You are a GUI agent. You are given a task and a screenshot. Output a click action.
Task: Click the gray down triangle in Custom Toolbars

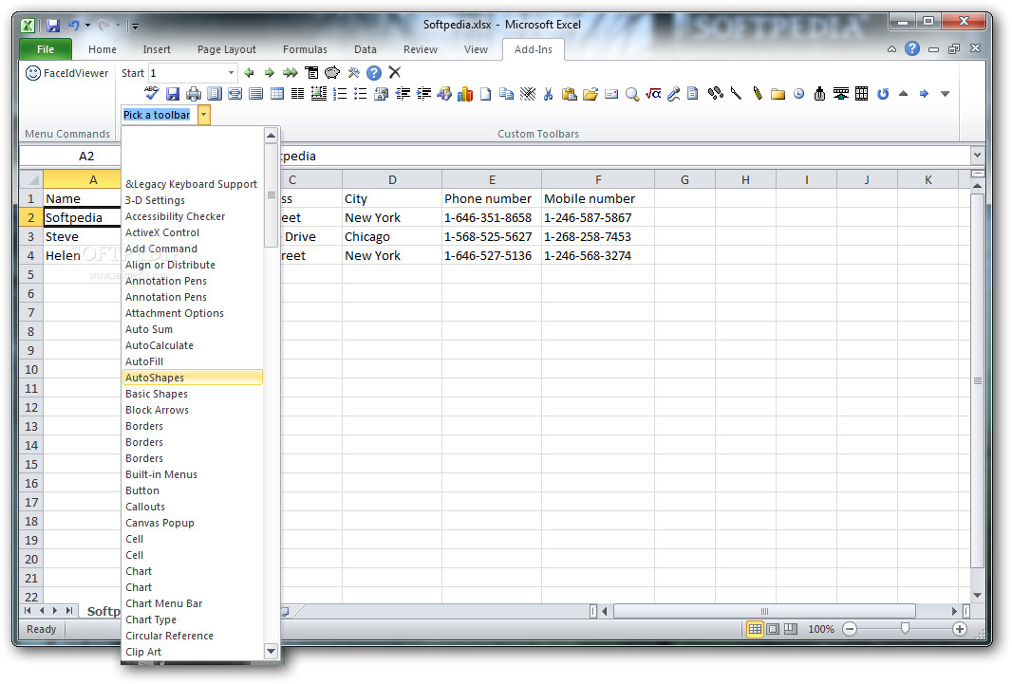coord(945,94)
